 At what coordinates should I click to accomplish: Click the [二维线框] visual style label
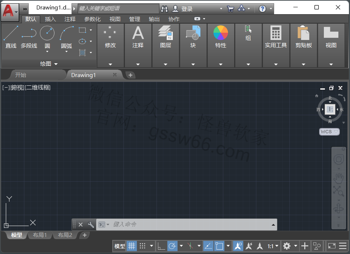click(x=38, y=87)
